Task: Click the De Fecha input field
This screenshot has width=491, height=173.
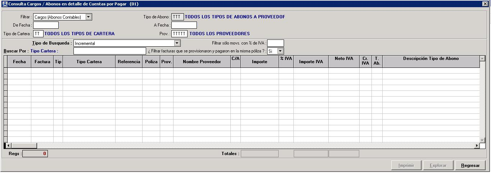Action: [46, 25]
